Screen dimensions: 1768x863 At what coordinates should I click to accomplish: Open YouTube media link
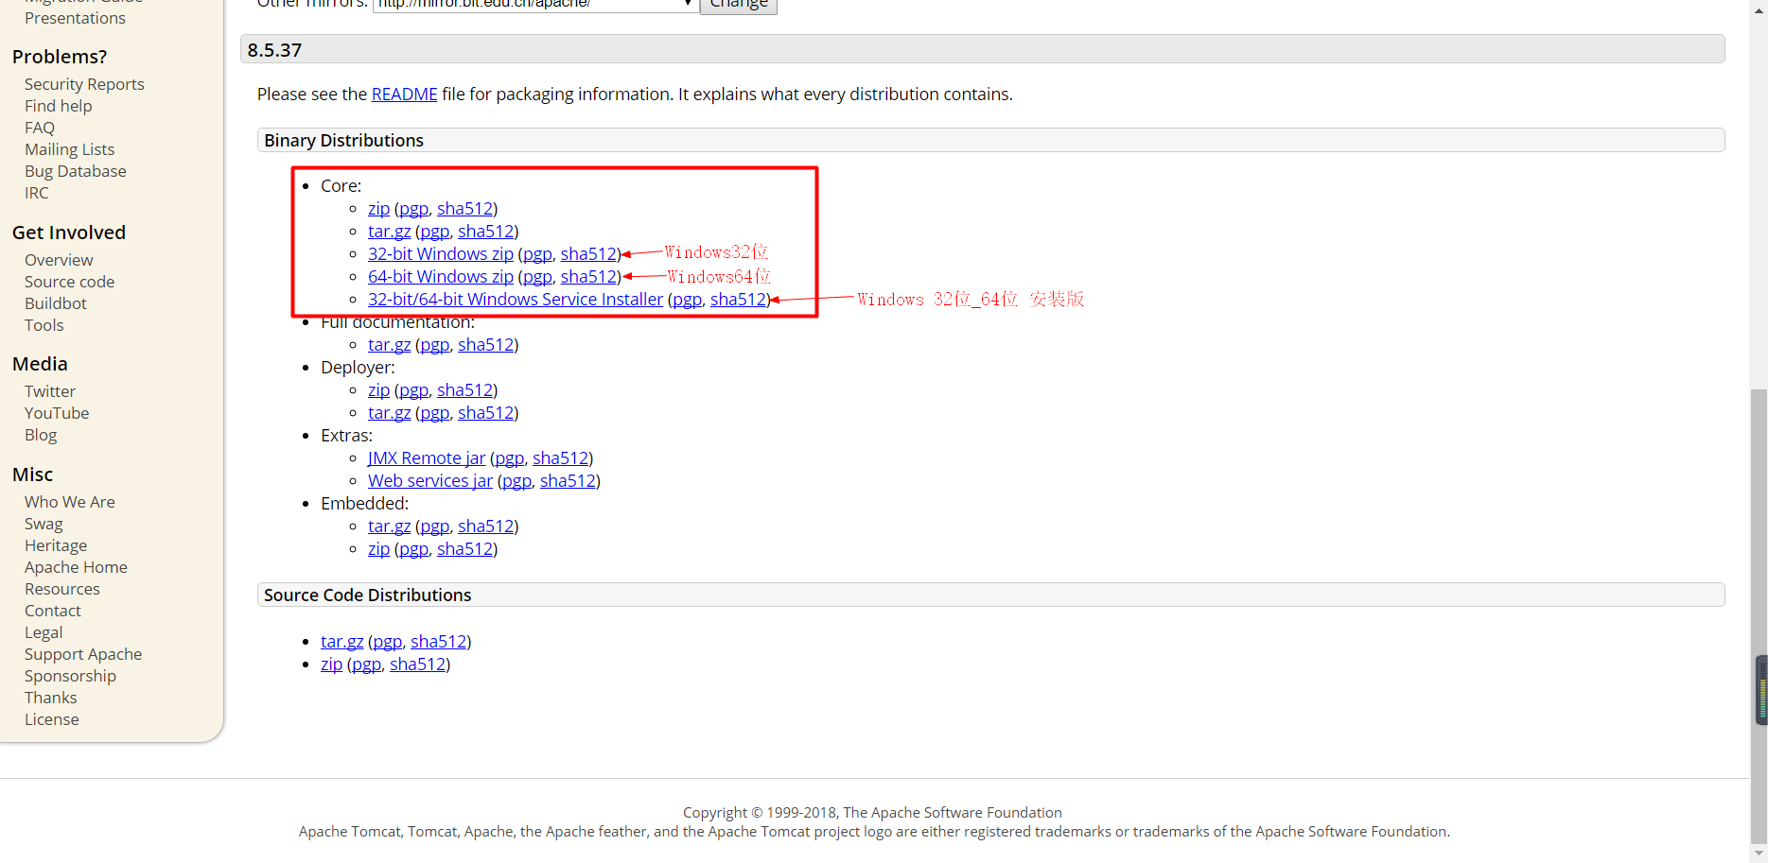[x=57, y=413]
